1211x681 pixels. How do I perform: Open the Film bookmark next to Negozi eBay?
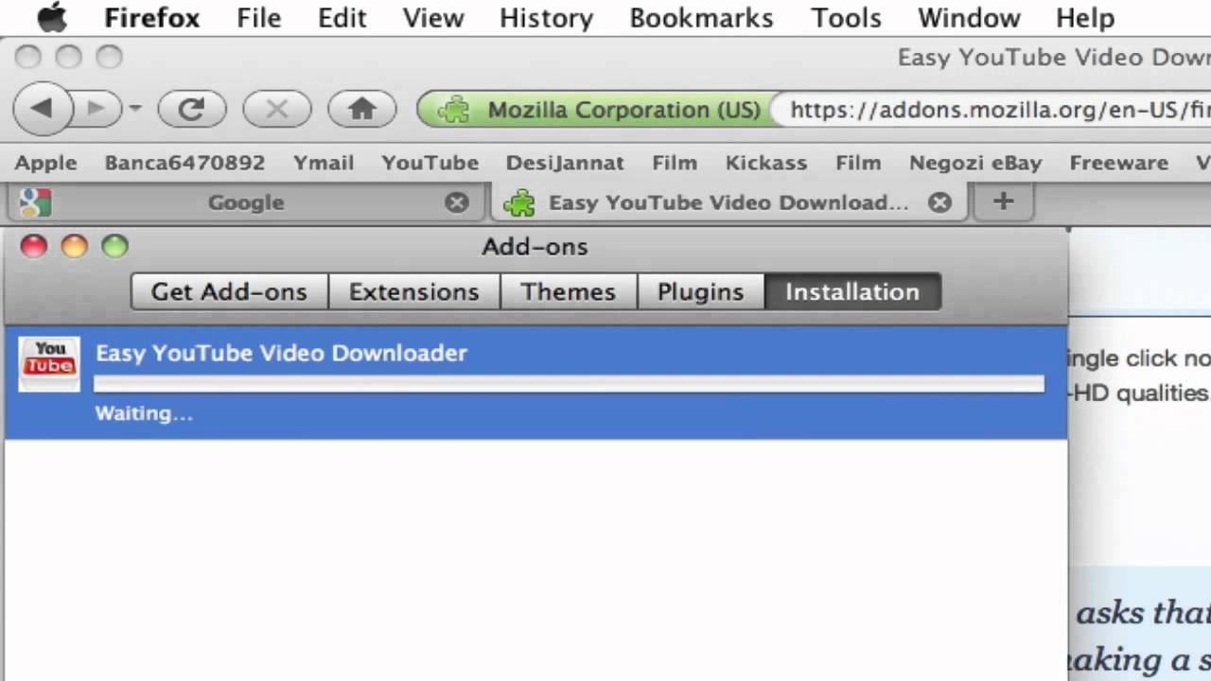tap(858, 163)
